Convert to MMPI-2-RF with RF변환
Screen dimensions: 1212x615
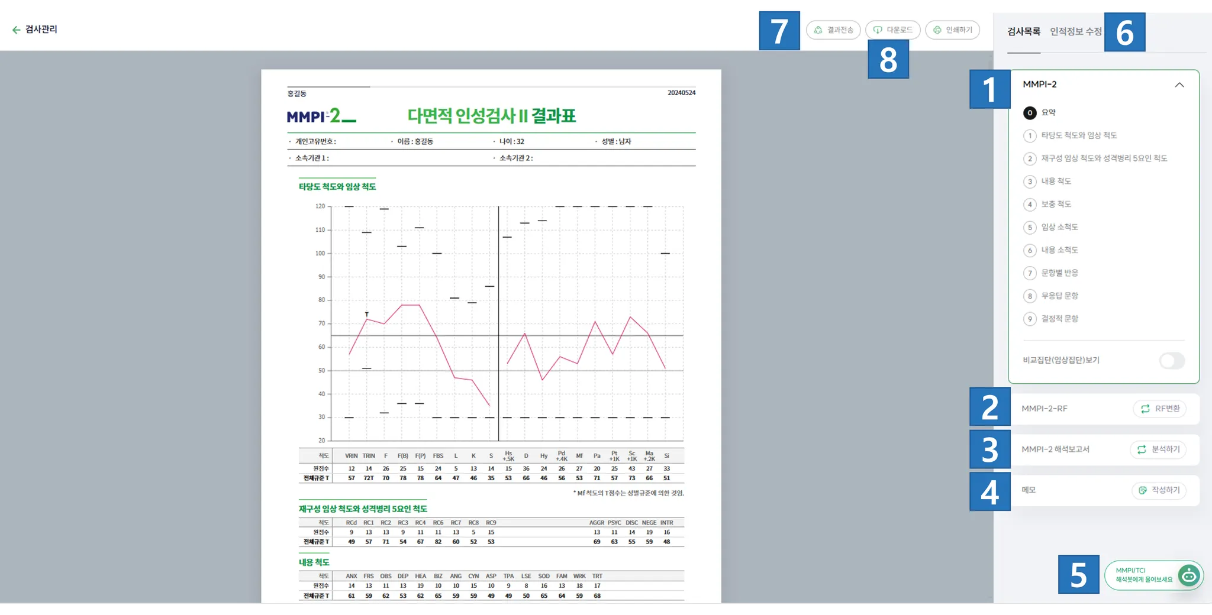point(1160,409)
